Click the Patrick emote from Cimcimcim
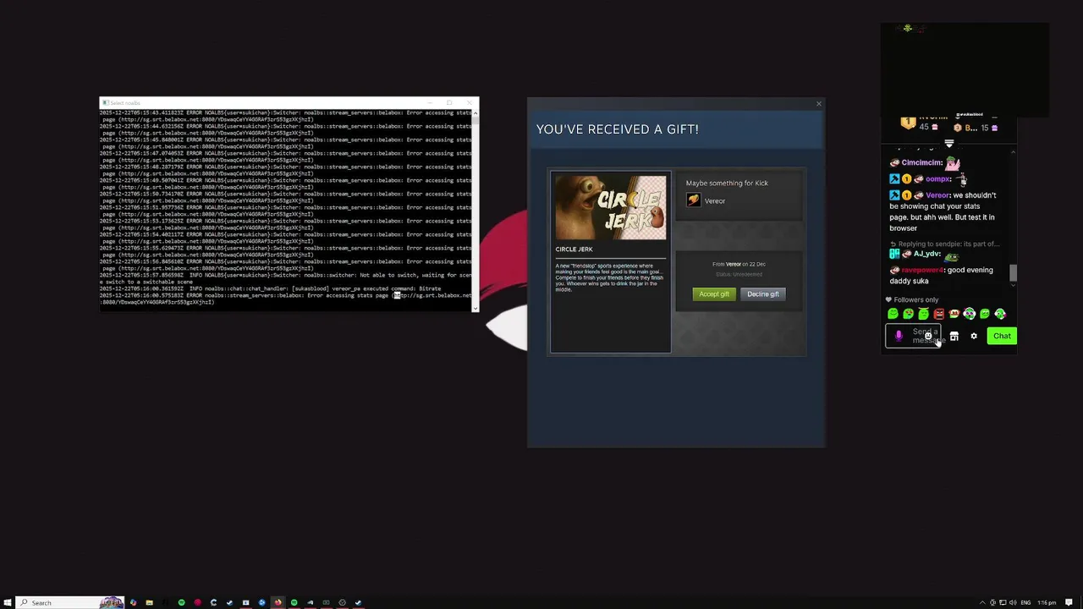Image resolution: width=1083 pixels, height=609 pixels. 952,162
